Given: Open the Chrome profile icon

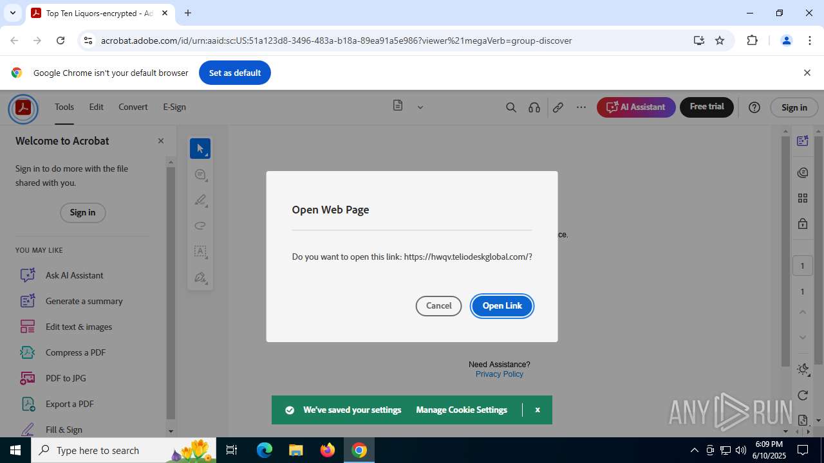Looking at the screenshot, I should (x=786, y=41).
